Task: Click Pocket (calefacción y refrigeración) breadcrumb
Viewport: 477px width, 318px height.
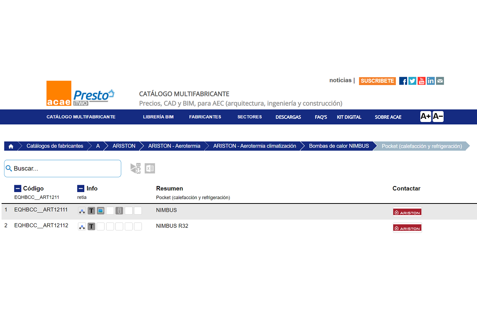Action: [422, 146]
